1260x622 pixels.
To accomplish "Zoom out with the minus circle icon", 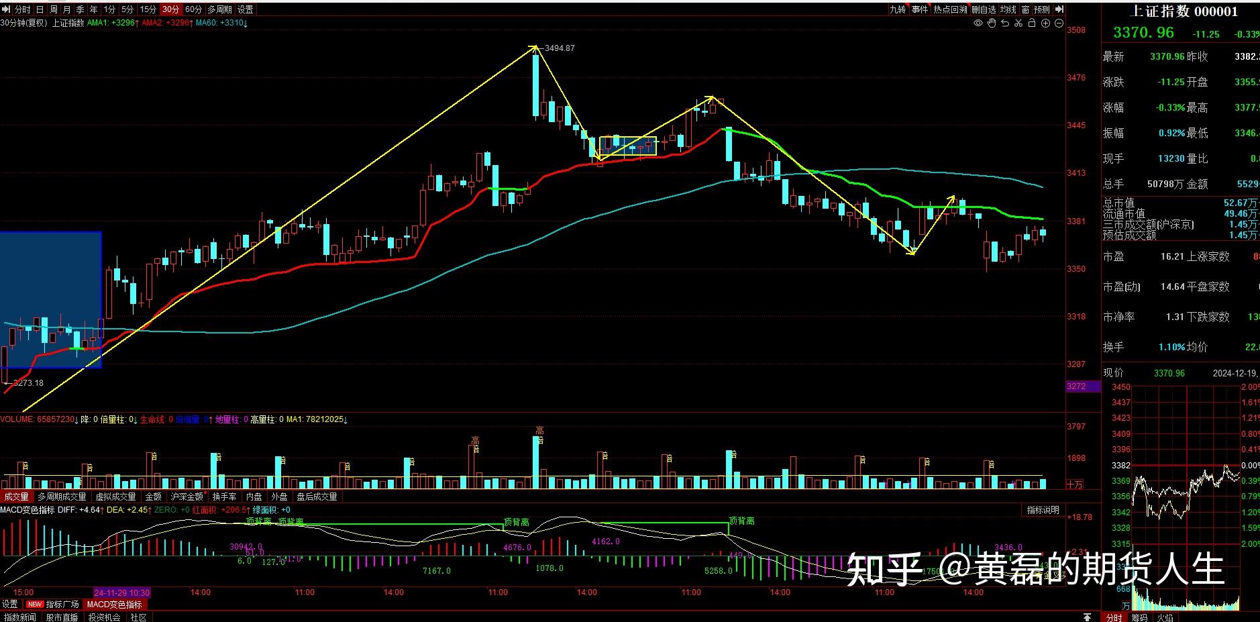I will pos(1059,23).
